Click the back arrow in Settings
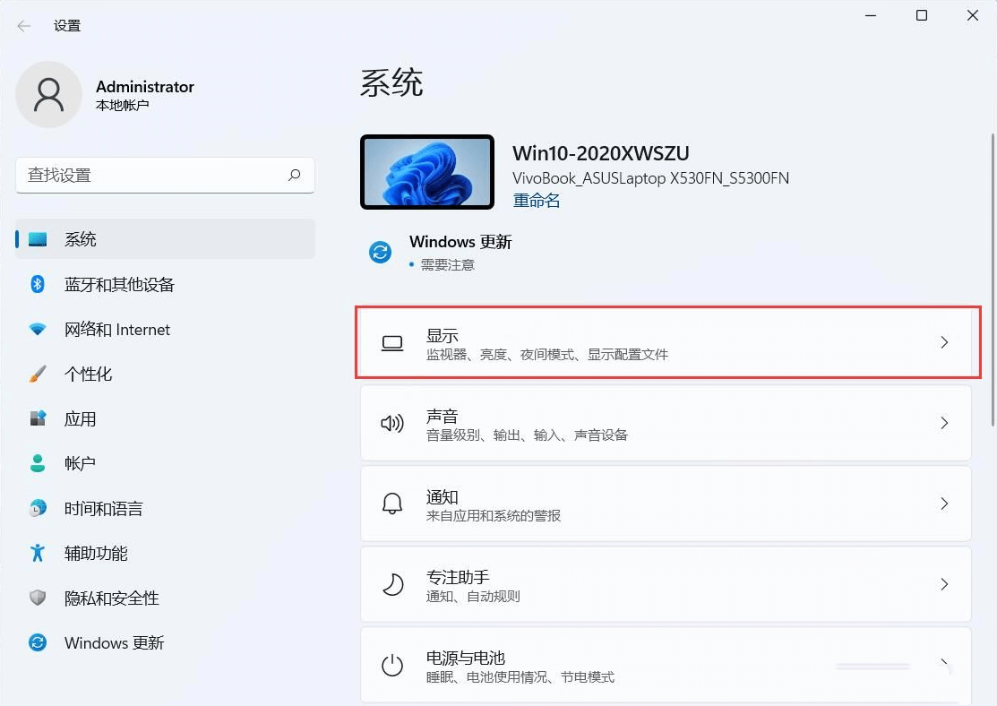Screen dimensions: 997x706 (24, 25)
